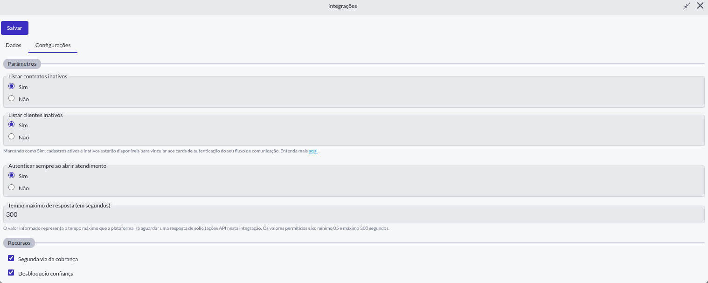Select Não for Listar contratos inativos
This screenshot has height=283, width=708.
12,98
